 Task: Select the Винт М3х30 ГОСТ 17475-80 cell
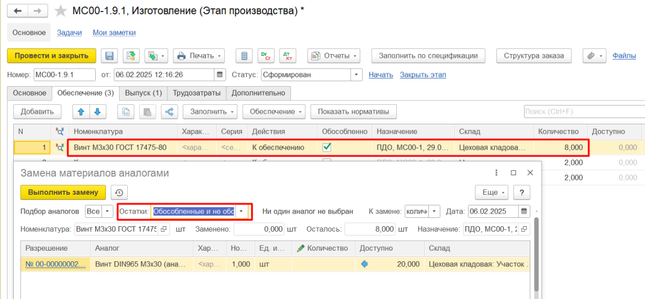click(123, 148)
